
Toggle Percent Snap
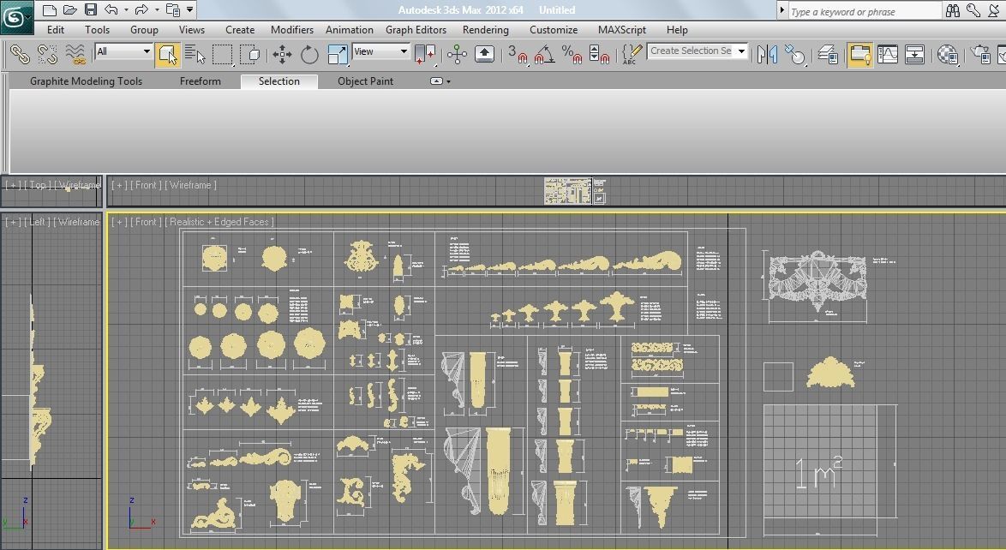point(572,55)
